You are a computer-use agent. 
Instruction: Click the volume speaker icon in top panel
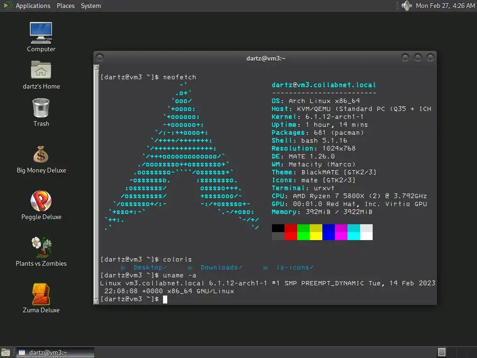tap(406, 6)
